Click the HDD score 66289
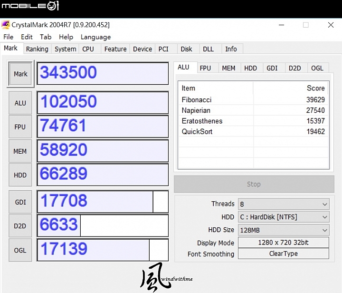Viewport: 342px width, 293px height. coord(103,175)
